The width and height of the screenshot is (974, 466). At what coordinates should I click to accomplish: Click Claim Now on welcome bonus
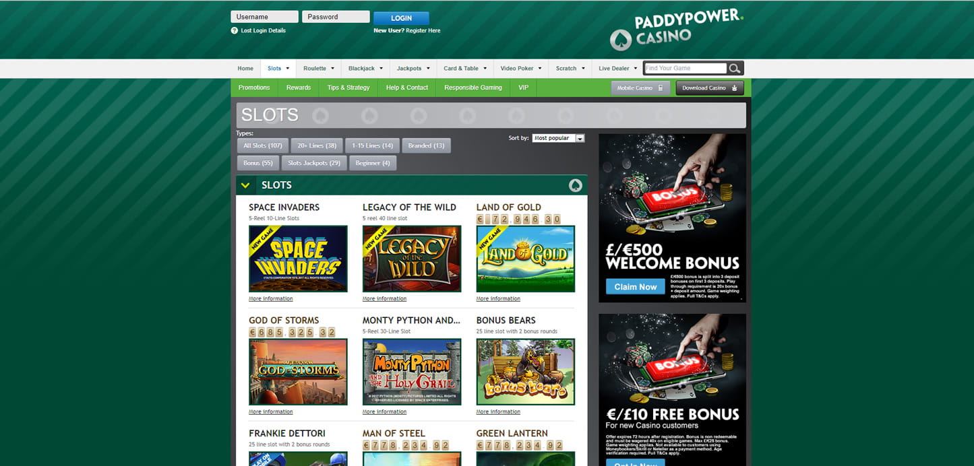tap(635, 287)
